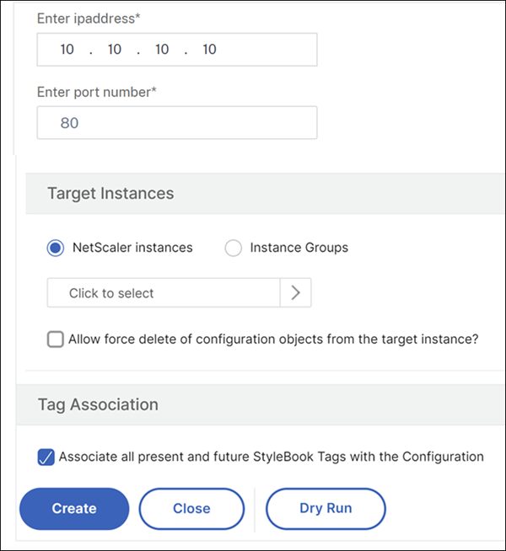Uncheck Associate all present and future StyleBook Tags

click(46, 457)
